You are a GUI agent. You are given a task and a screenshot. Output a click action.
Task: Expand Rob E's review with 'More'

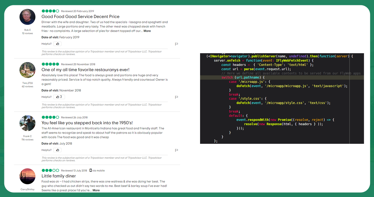coord(147,31)
